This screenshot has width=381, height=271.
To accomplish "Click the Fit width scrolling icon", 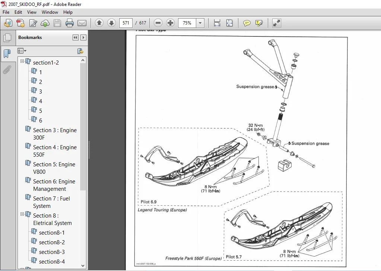I will pos(217,23).
